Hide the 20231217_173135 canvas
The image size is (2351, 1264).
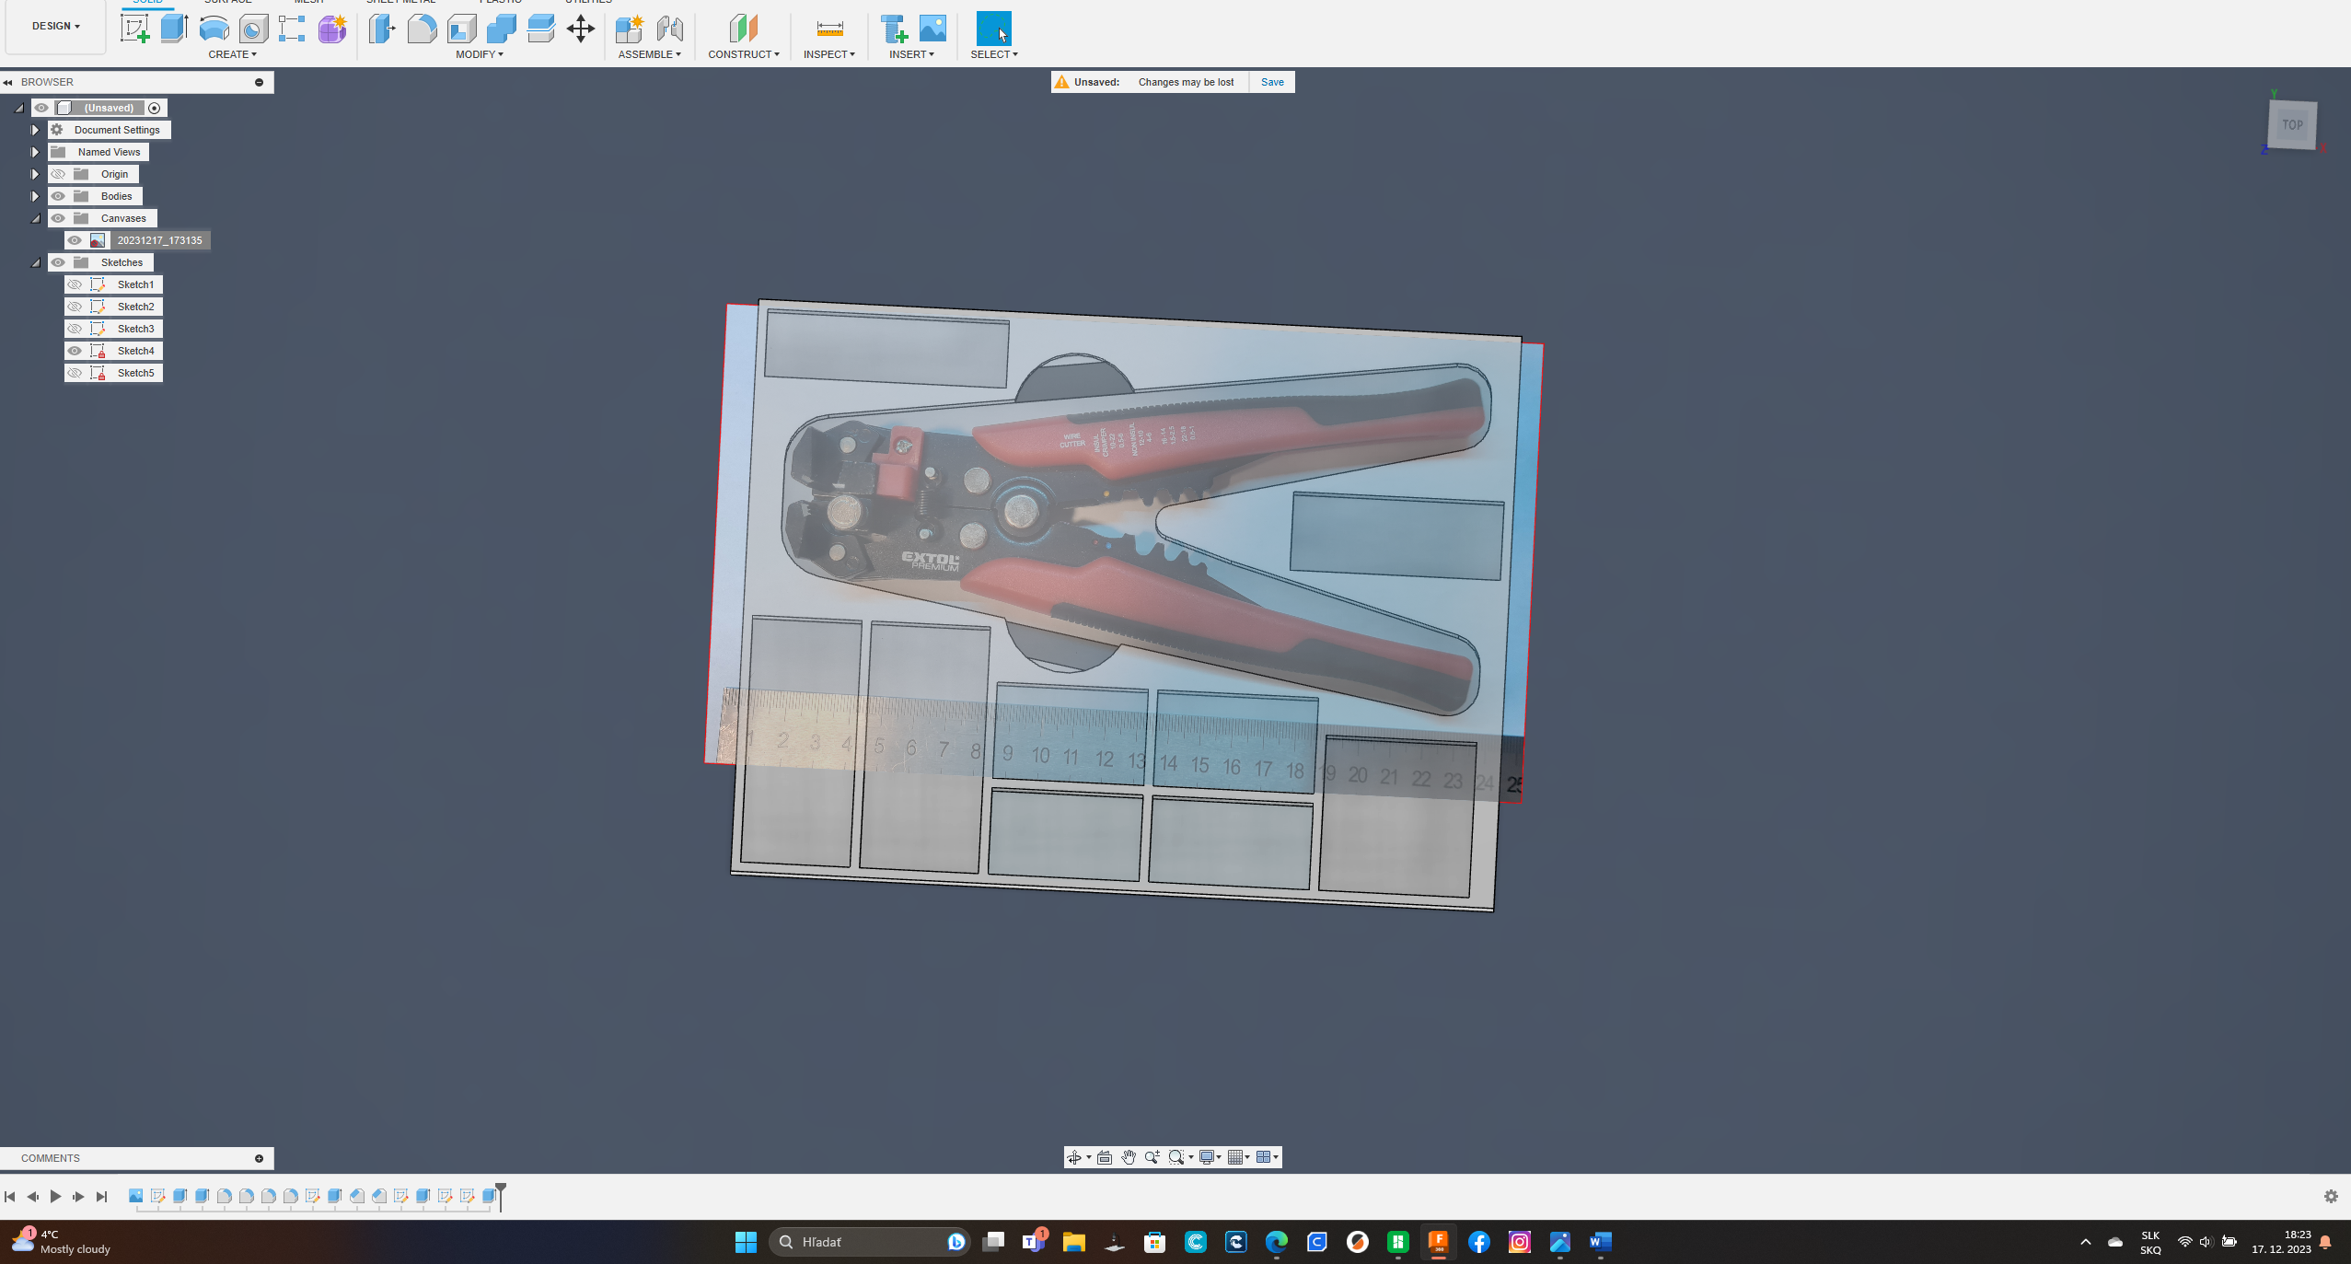(75, 240)
